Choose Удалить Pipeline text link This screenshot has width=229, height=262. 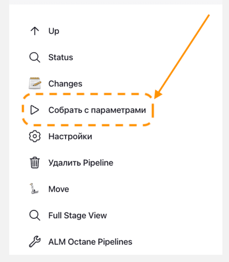point(81,163)
